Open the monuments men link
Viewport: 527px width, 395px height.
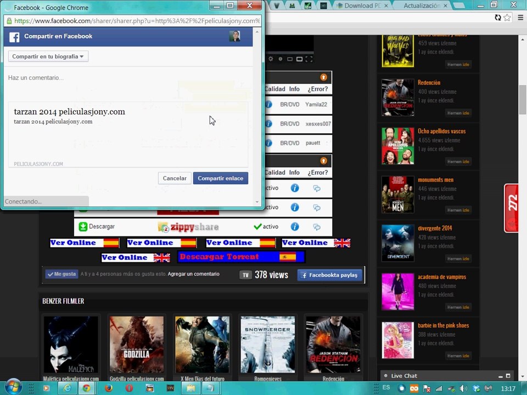435,180
